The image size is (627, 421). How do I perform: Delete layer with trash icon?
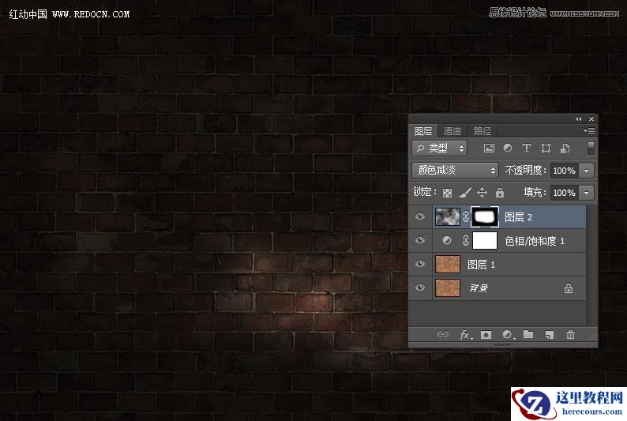[x=570, y=334]
